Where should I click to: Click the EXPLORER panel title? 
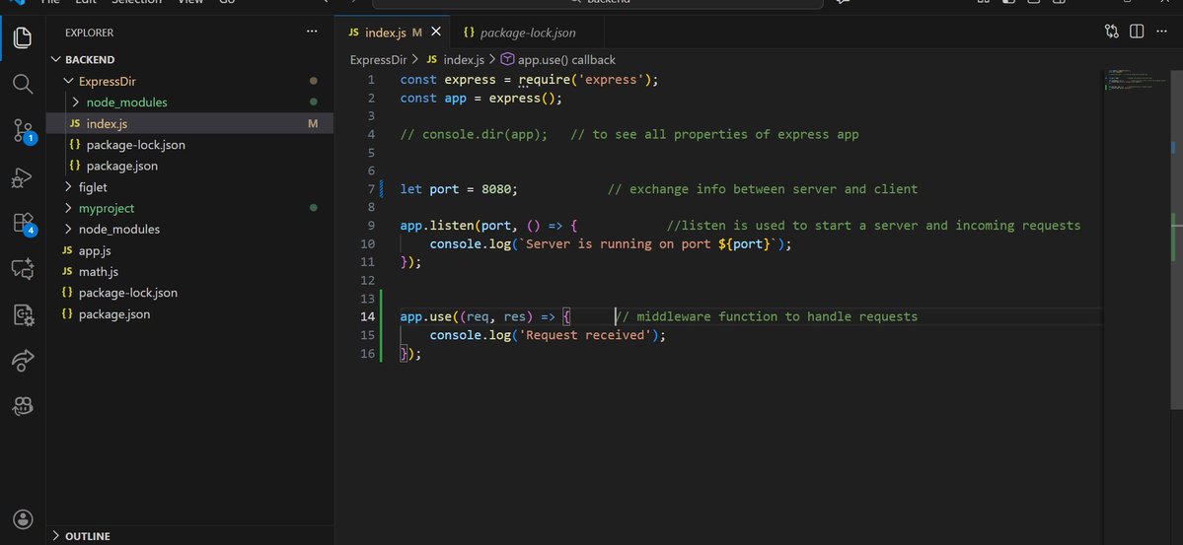tap(89, 33)
